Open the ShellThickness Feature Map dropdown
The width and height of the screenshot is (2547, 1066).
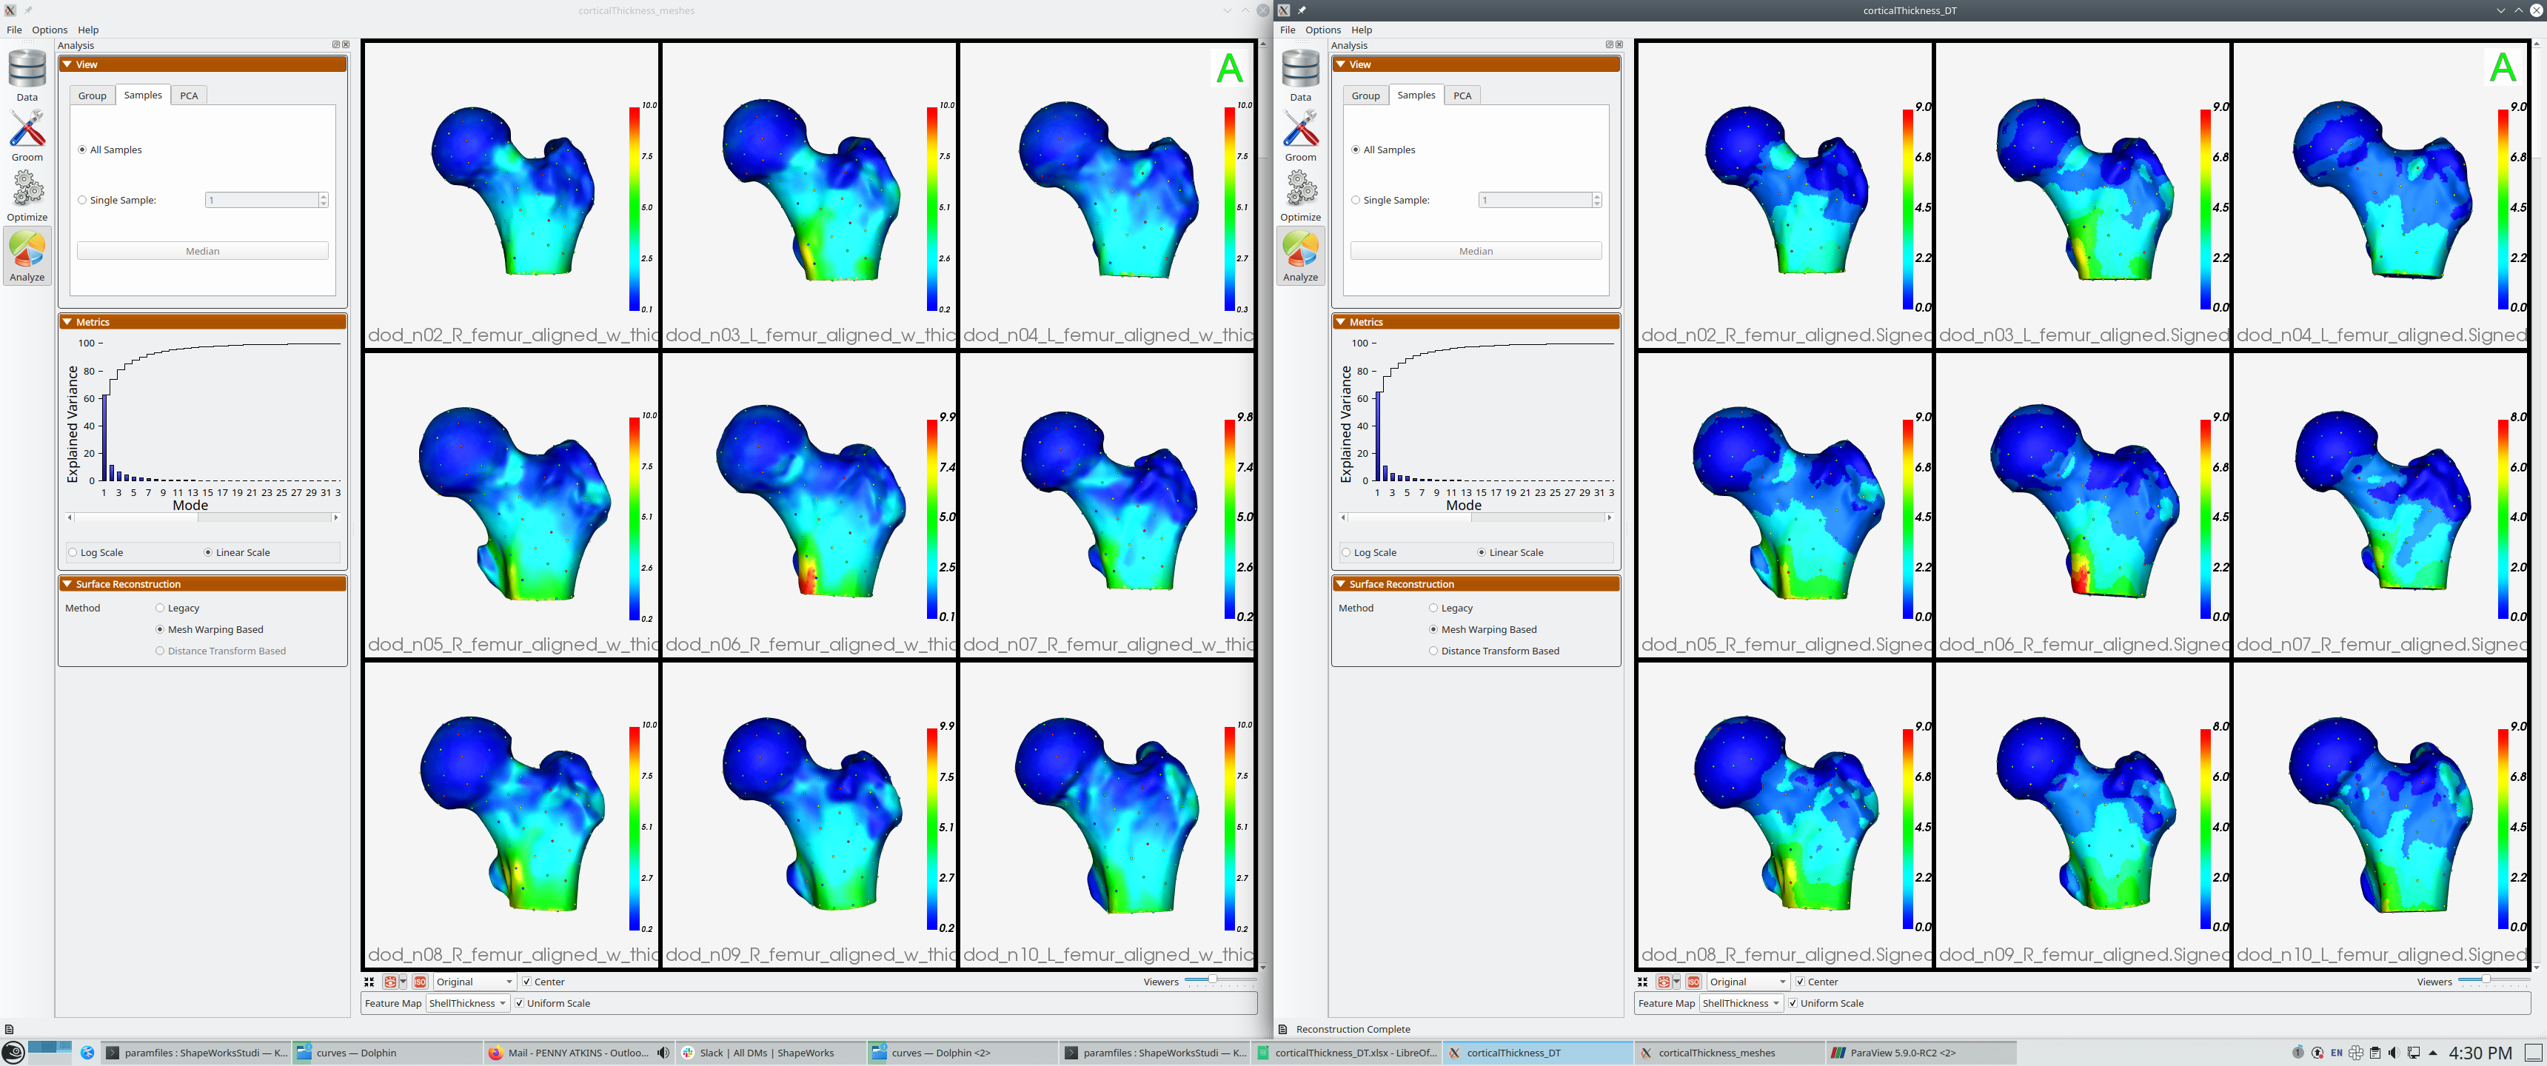tap(466, 1003)
